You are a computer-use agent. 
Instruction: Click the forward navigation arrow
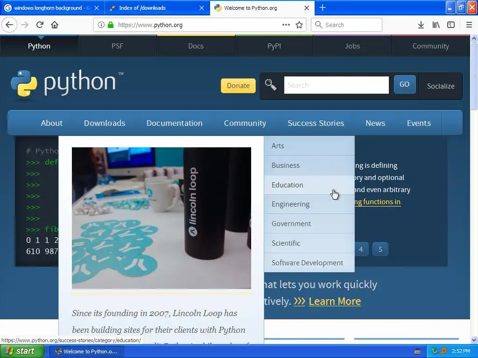[x=25, y=25]
